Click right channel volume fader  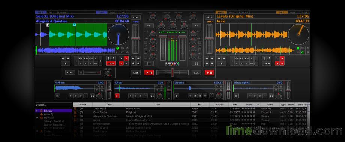(182, 37)
